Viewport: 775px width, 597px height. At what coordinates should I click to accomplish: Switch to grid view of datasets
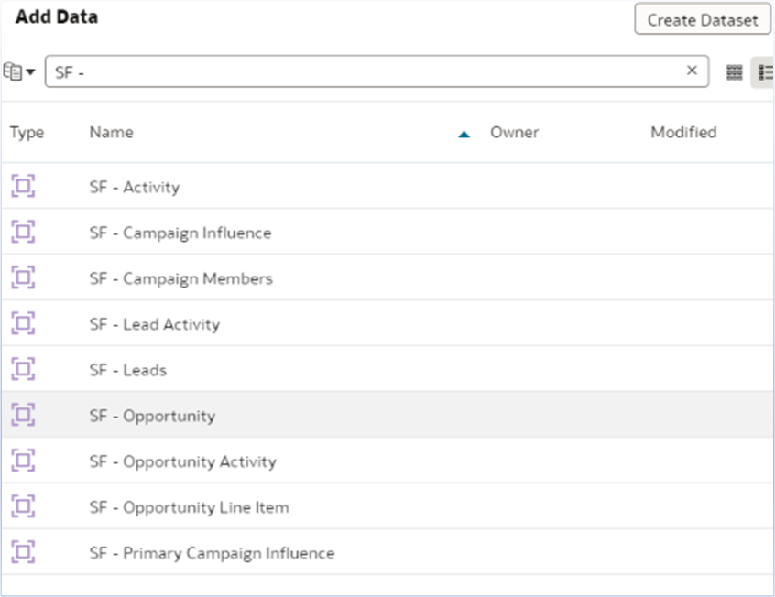(734, 71)
